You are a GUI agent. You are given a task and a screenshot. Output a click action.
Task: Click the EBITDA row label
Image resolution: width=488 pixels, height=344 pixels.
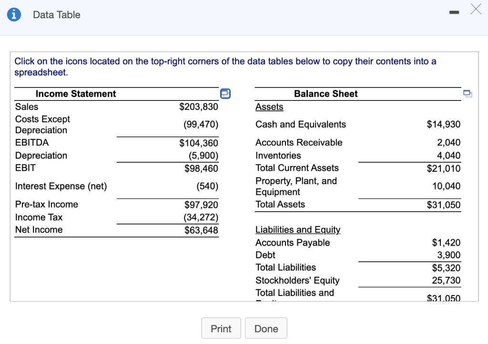coord(32,142)
